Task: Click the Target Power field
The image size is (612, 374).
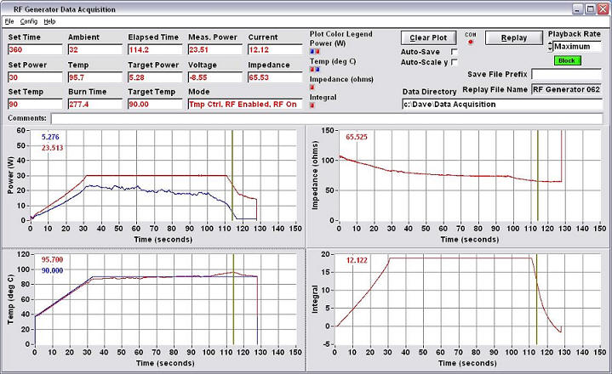Action: pos(155,77)
